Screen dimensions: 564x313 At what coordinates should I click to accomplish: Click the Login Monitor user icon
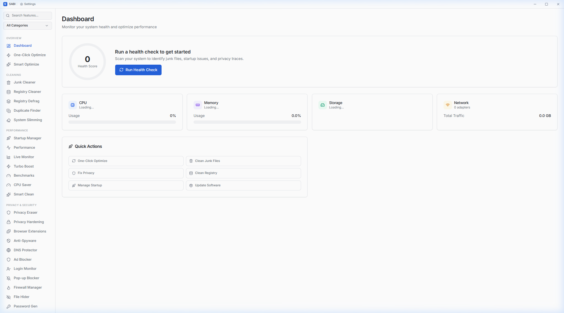9,269
